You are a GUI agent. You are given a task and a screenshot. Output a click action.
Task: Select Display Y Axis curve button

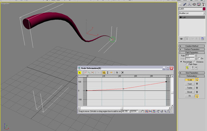coord(89,73)
